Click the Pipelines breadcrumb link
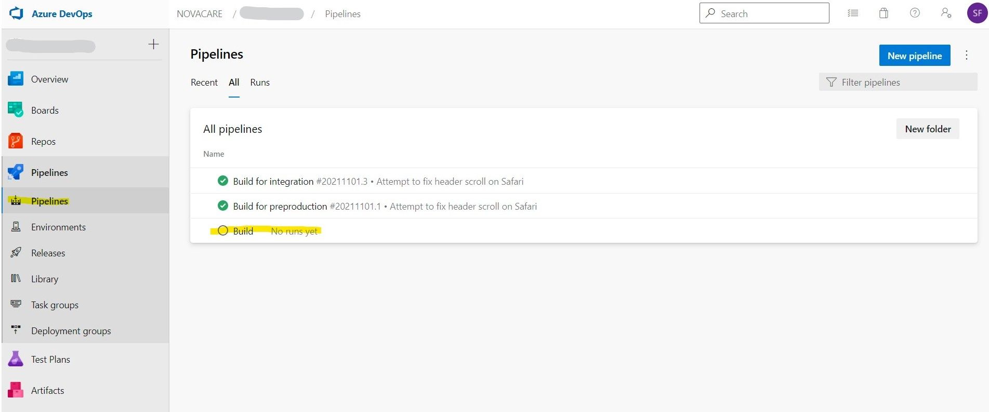Screen dimensions: 989x412 click(342, 14)
